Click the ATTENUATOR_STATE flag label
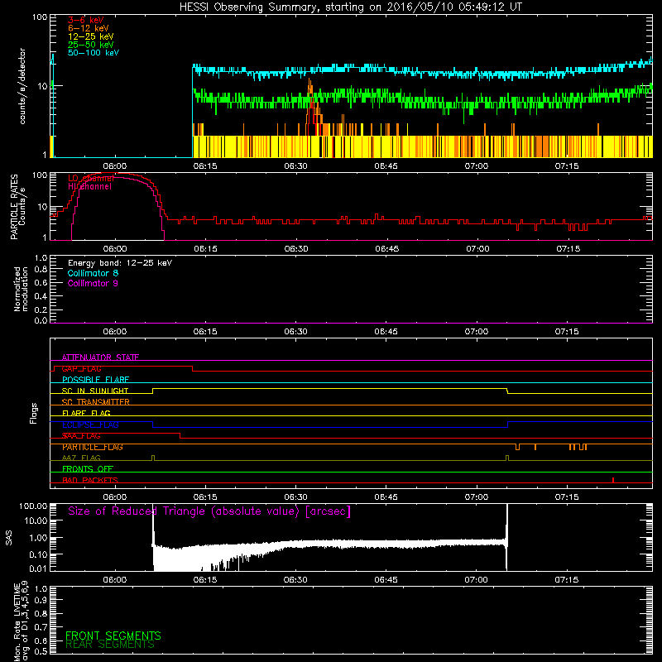The width and height of the screenshot is (662, 662). (100, 357)
